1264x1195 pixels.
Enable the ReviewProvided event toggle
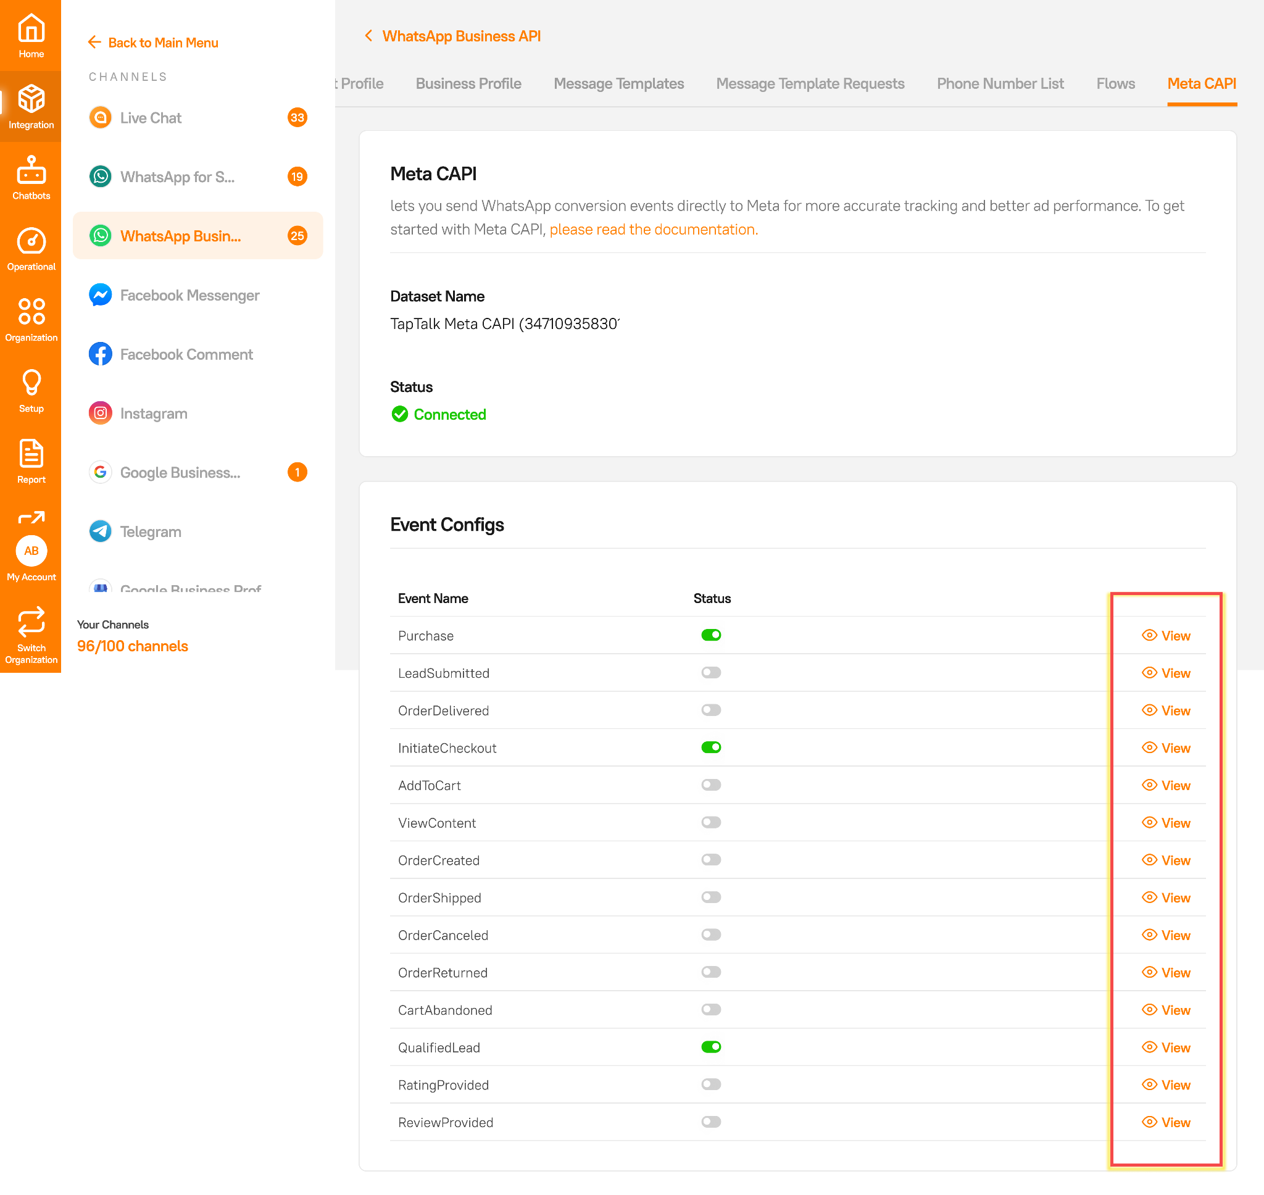point(711,1122)
